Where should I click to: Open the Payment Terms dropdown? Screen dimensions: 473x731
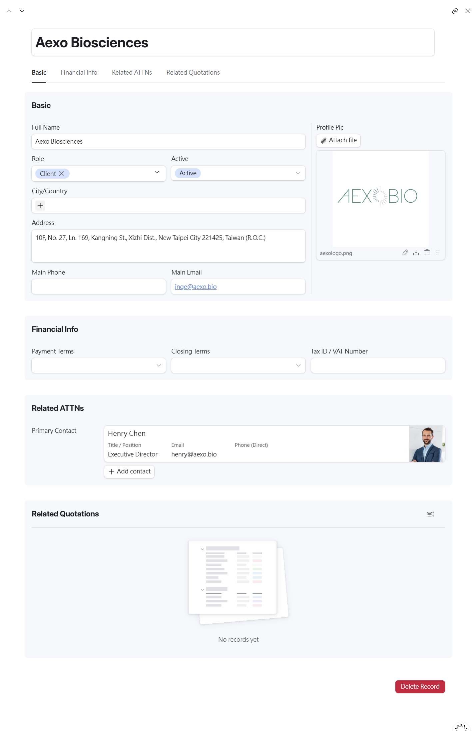click(x=159, y=366)
